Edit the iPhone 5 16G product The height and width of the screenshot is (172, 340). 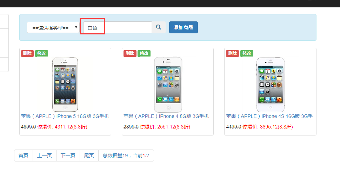41,53
